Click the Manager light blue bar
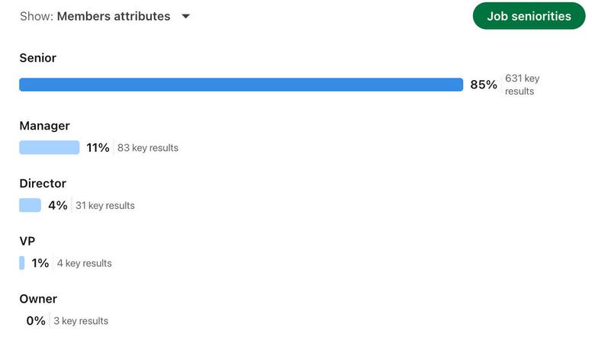Screen dimensions: 592x343 pyautogui.click(x=49, y=147)
